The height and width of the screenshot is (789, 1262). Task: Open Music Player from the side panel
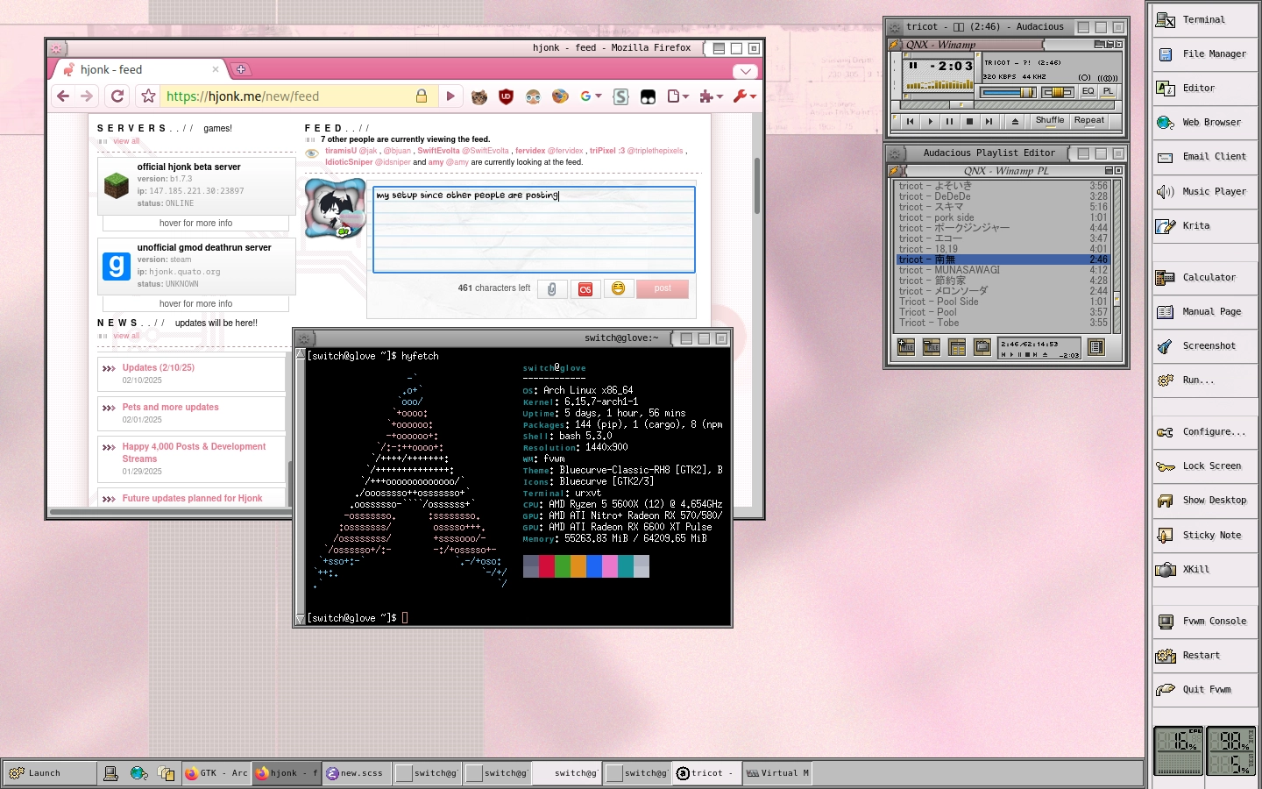[x=1206, y=191]
